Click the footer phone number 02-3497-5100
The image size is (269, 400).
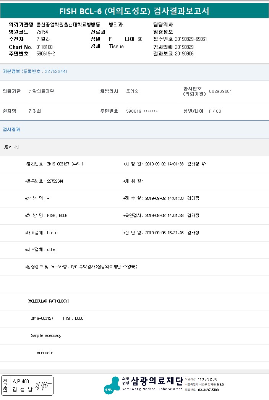[208, 390]
